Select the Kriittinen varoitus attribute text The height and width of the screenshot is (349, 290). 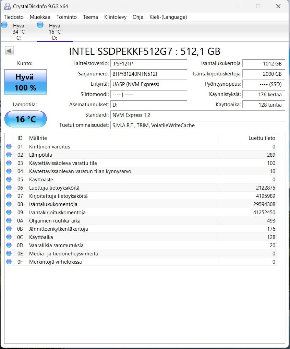click(50, 147)
